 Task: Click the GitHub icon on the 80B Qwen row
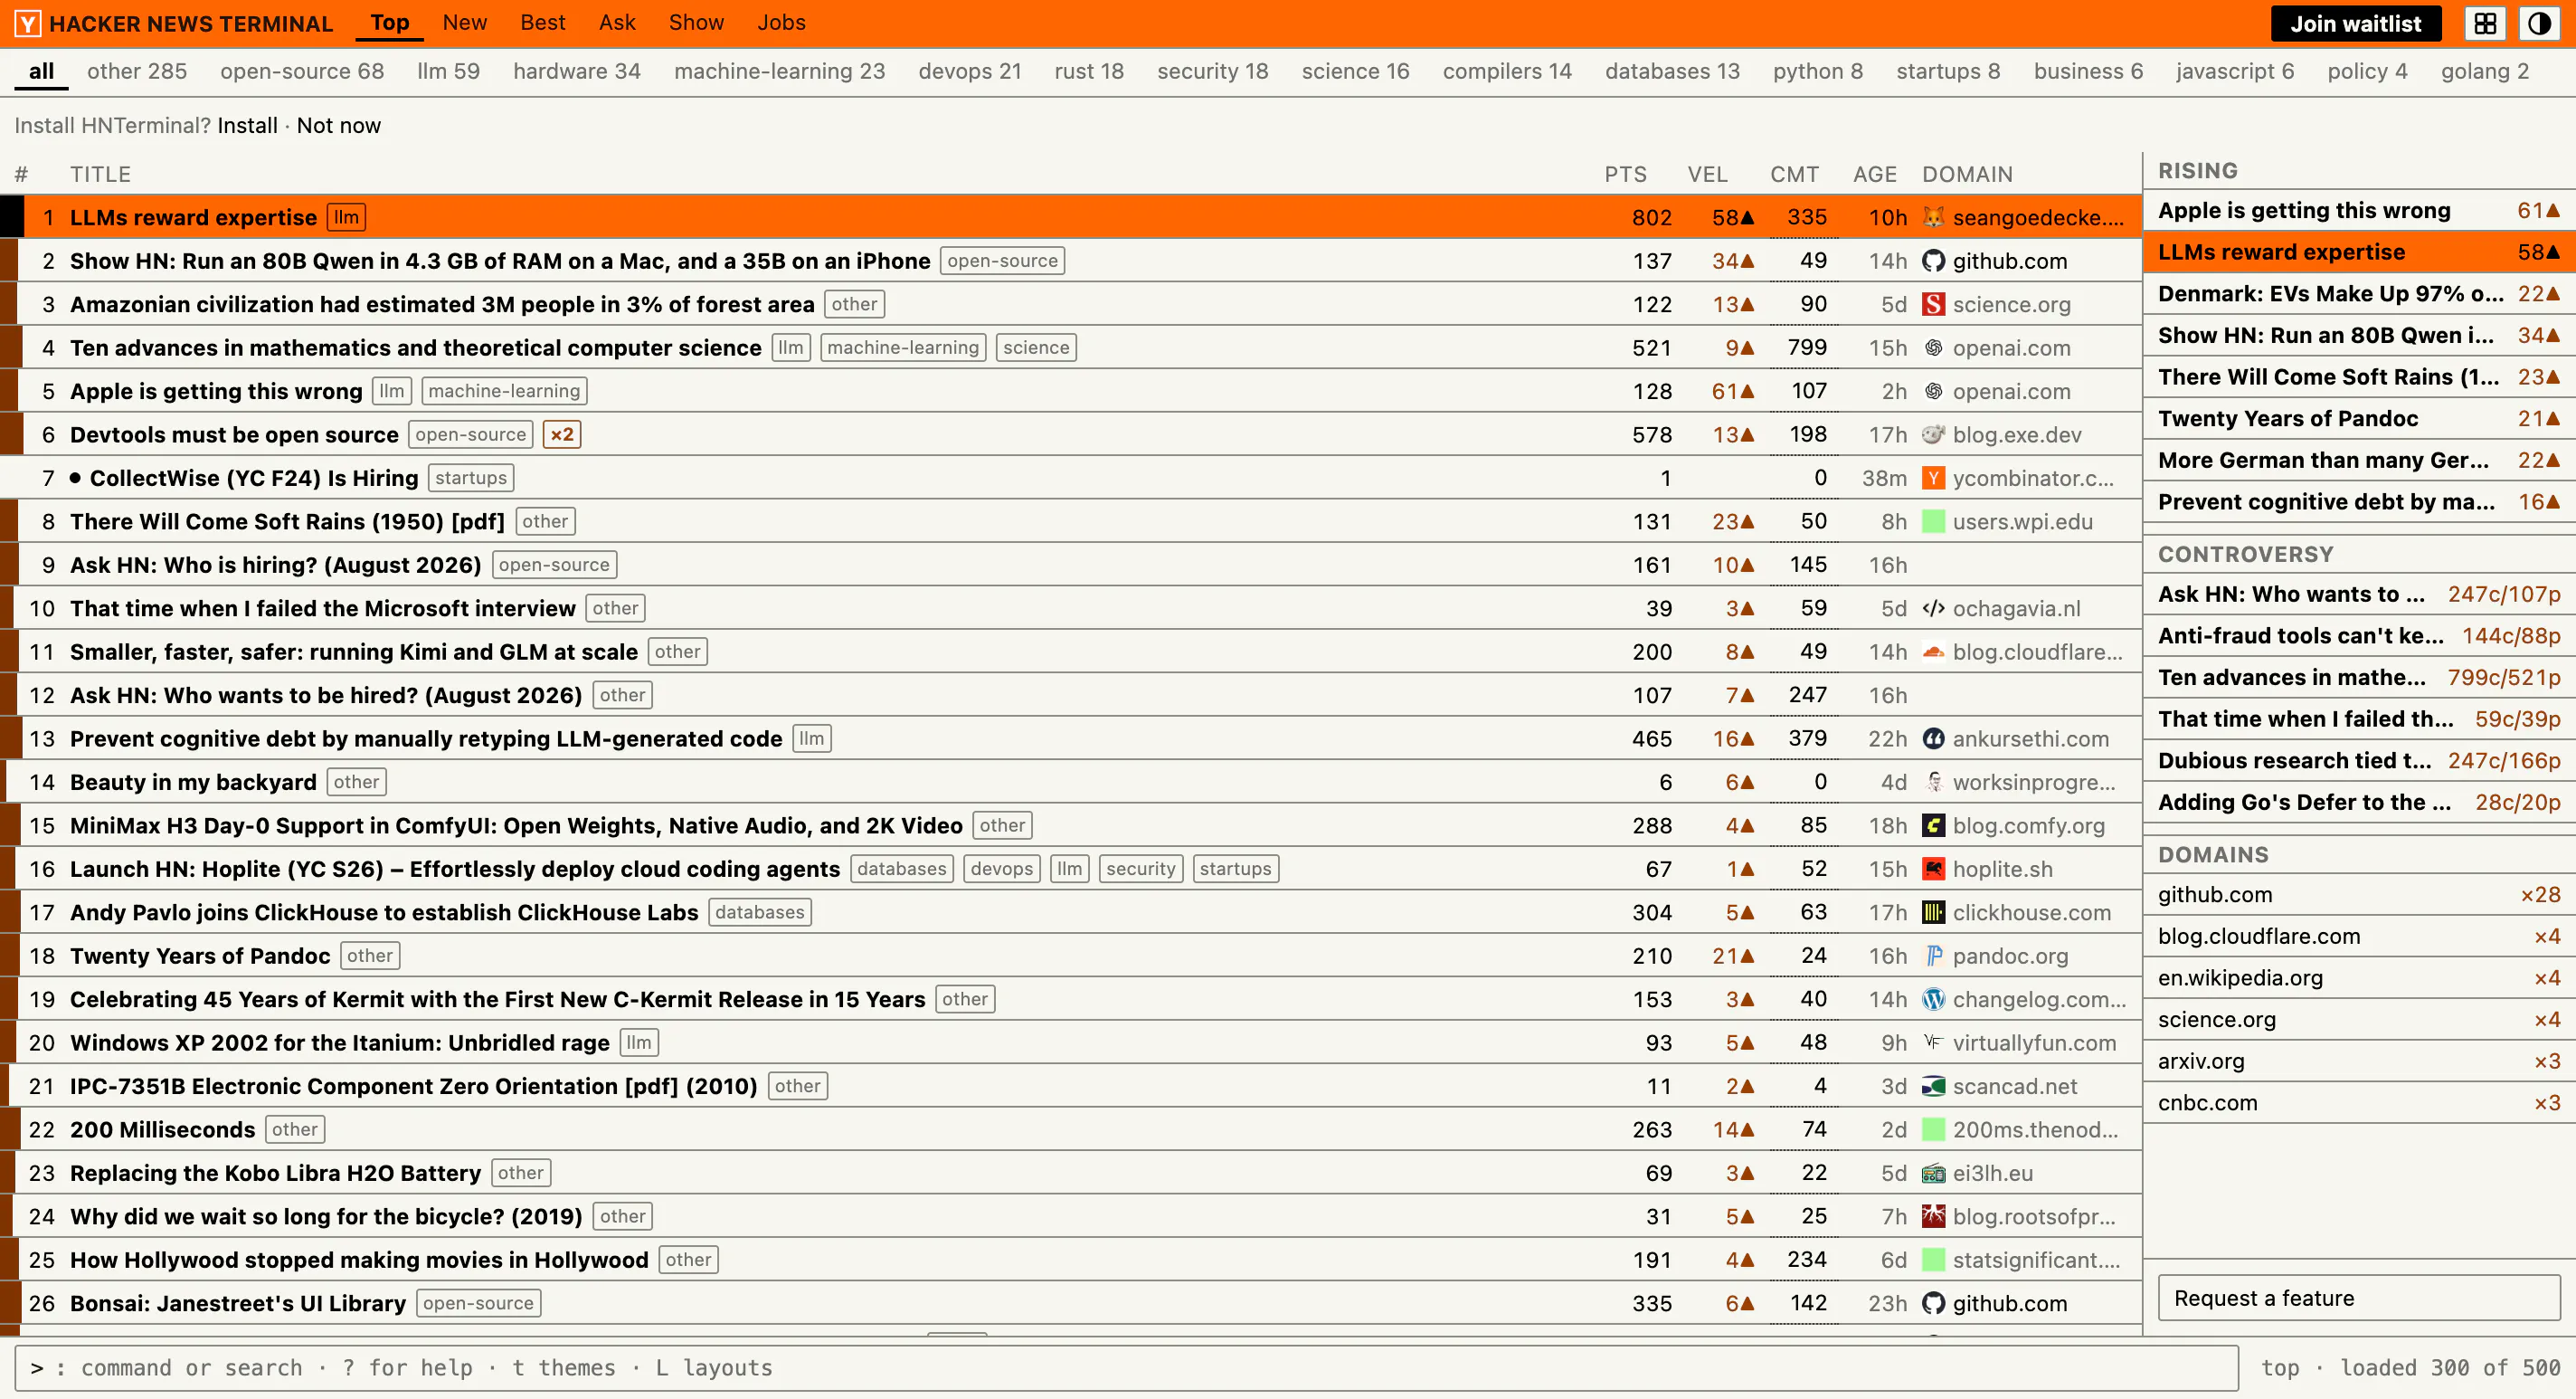point(1934,262)
